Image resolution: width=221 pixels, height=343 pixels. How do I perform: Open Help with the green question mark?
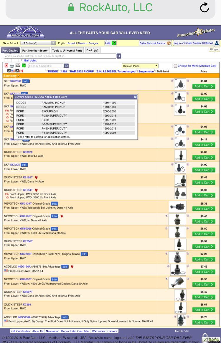[111, 43]
